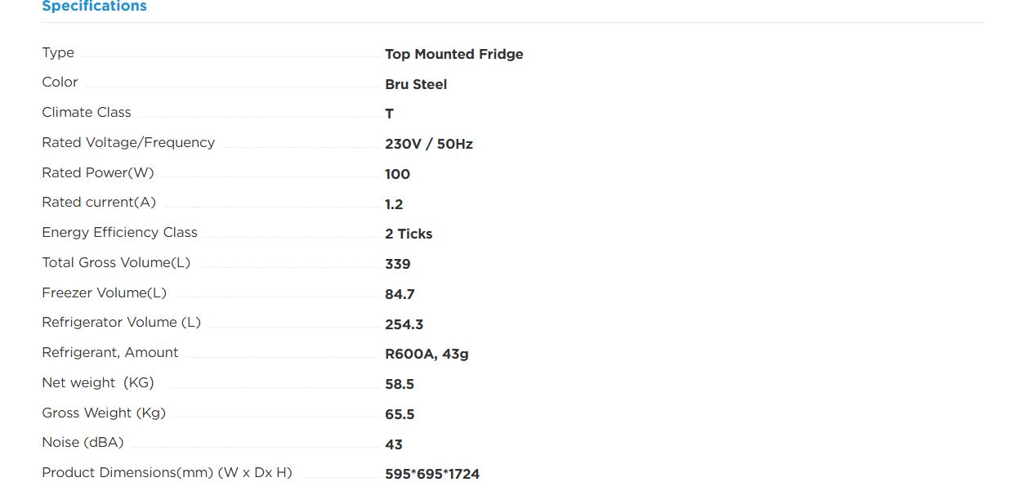The image size is (1014, 491).
Task: Select the 2 Ticks value
Action: pyautogui.click(x=409, y=234)
